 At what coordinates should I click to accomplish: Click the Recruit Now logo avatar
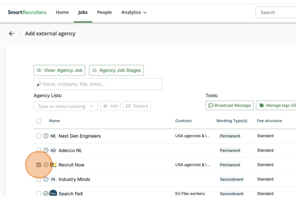[53, 165]
